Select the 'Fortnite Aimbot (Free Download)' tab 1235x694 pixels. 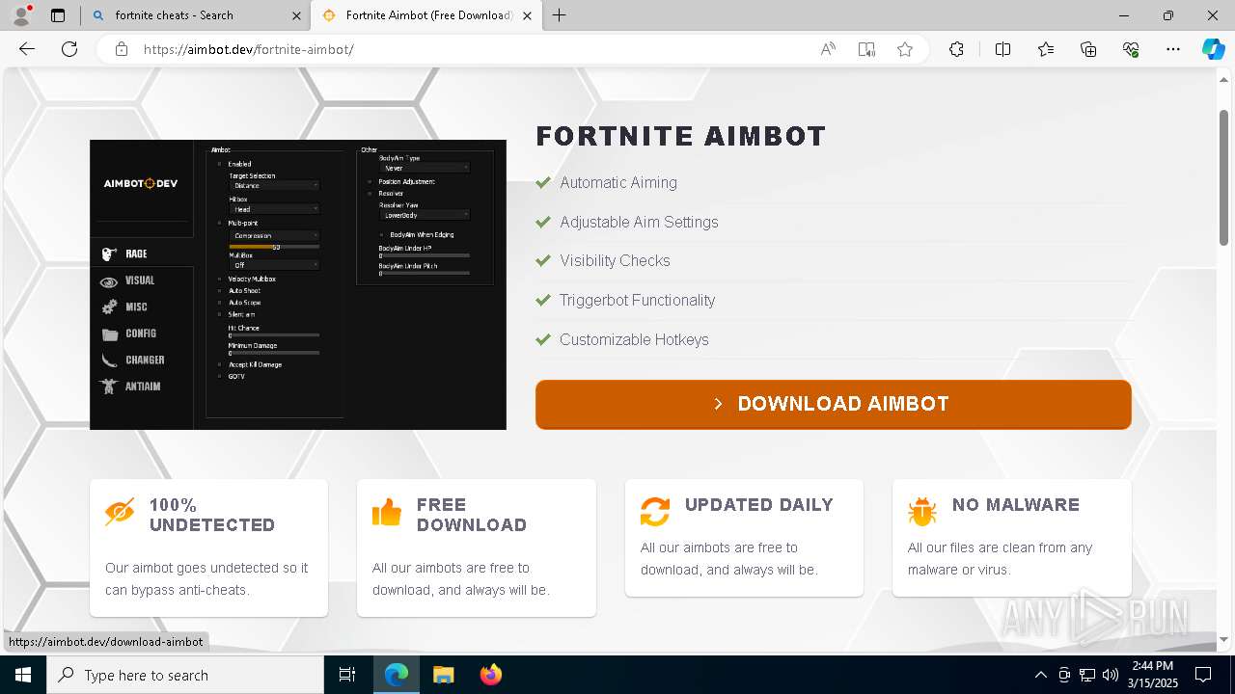[425, 15]
